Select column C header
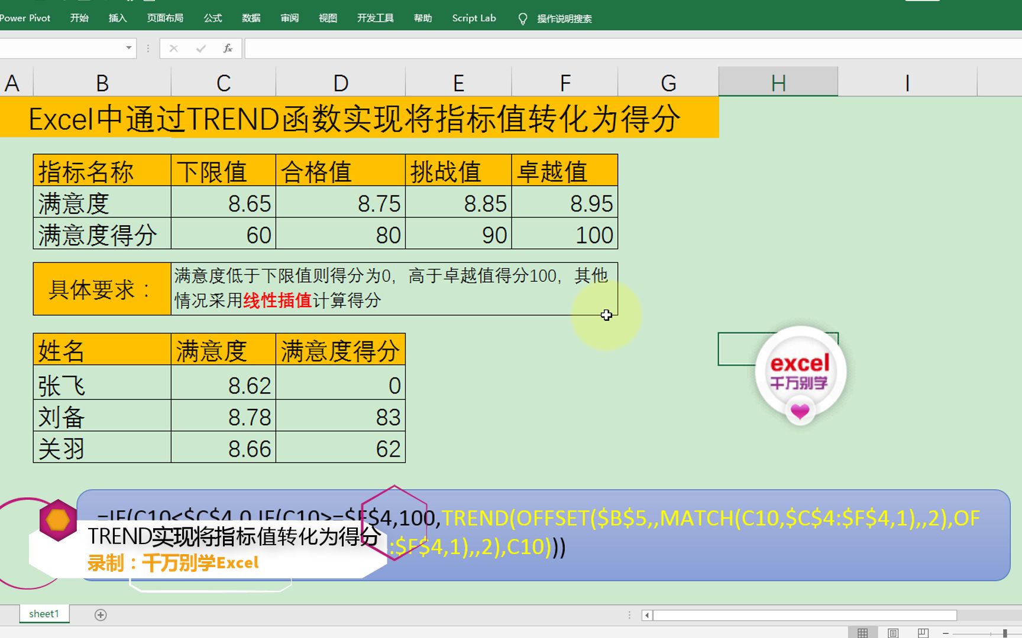The image size is (1022, 638). (x=224, y=83)
